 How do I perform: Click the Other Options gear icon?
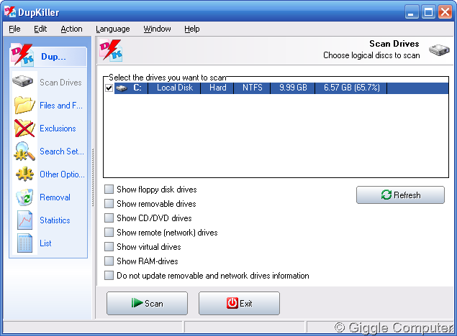[24, 174]
